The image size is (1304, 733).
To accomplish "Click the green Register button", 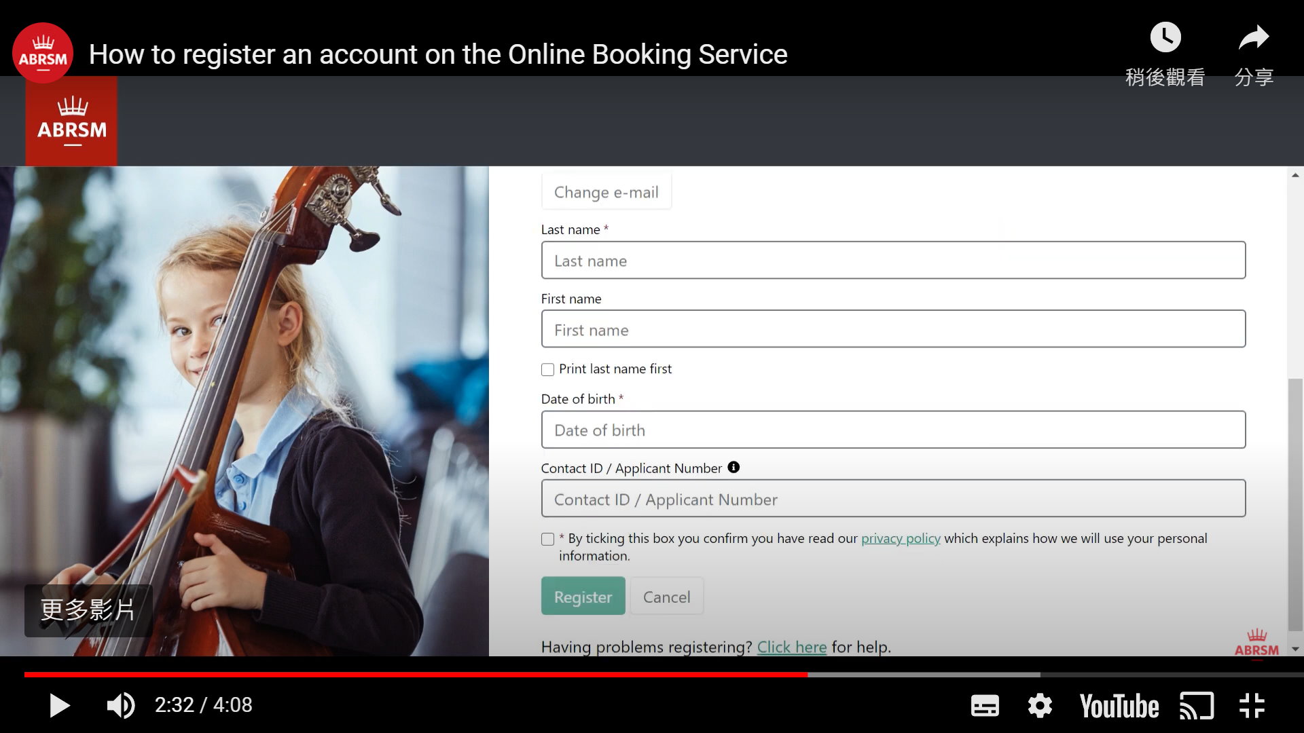I will tap(583, 597).
